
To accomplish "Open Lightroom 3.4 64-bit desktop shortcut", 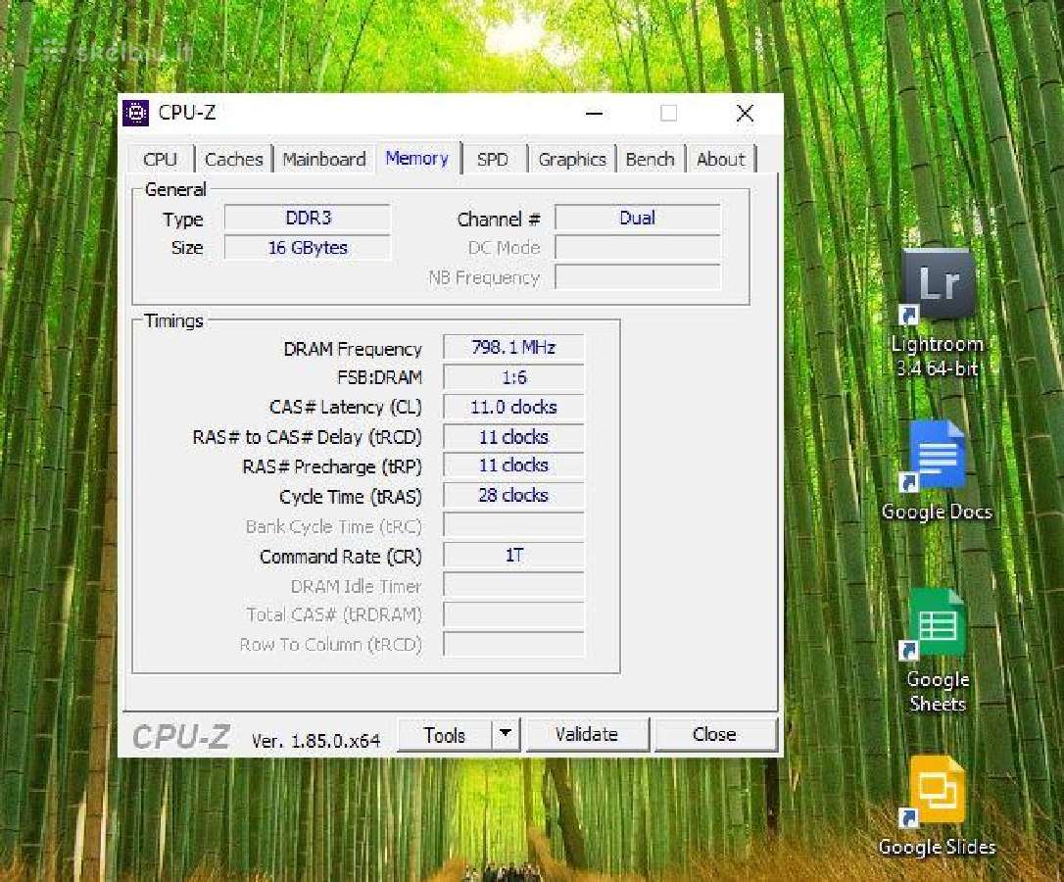I will (x=938, y=313).
